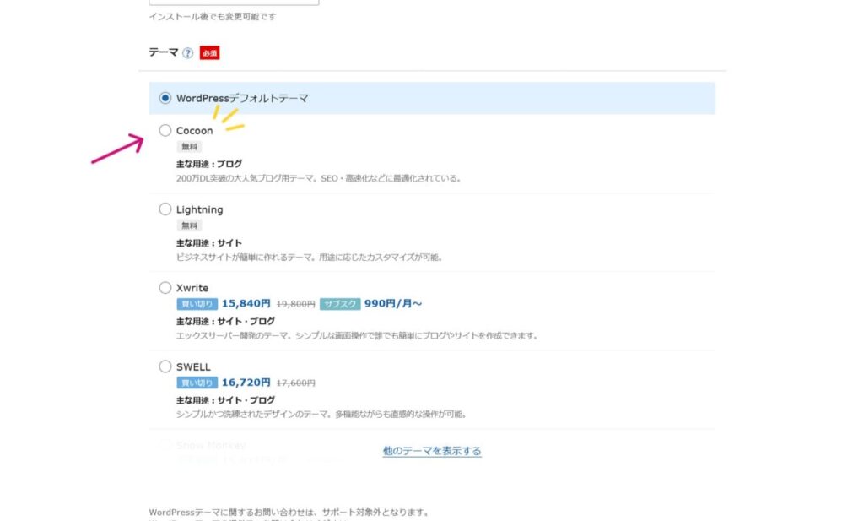864x521 pixels.
Task: Click the 必須 required badge
Action: point(209,53)
